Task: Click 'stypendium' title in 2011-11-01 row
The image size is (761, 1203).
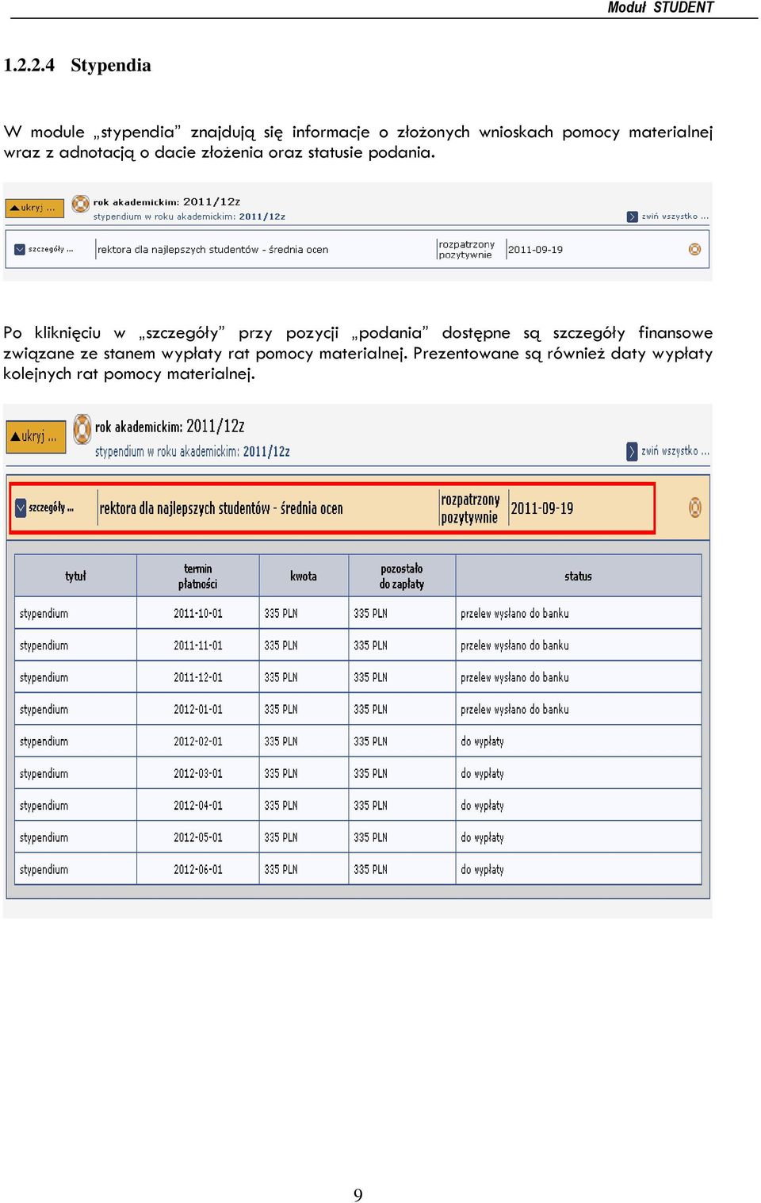Action: [44, 646]
